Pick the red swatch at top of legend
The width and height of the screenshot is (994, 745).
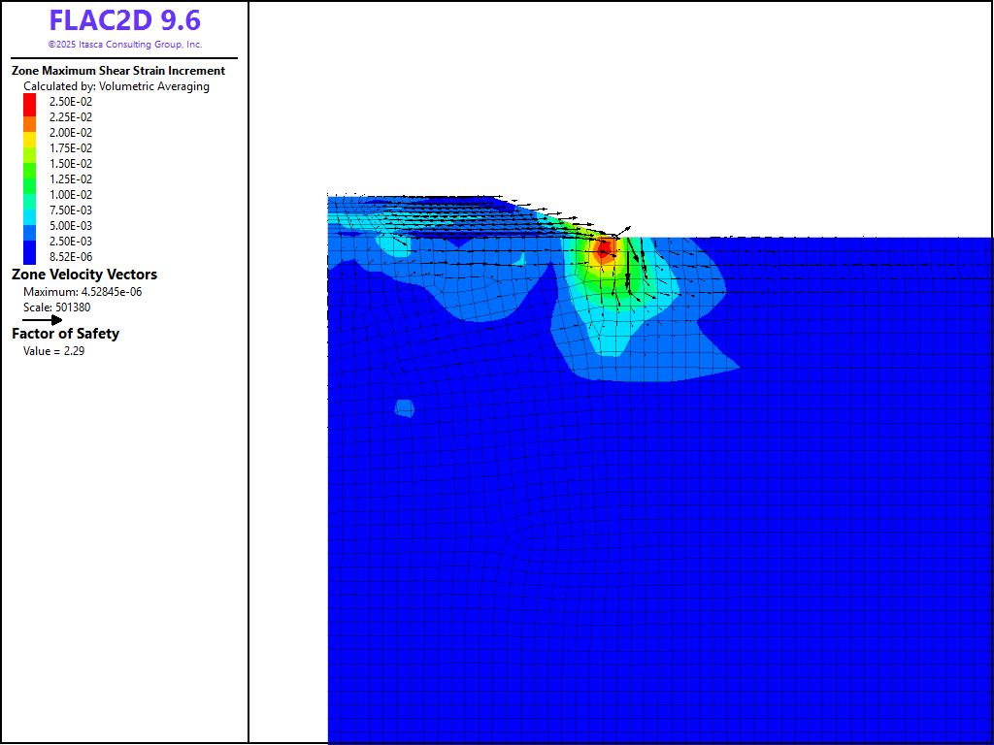tap(29, 103)
